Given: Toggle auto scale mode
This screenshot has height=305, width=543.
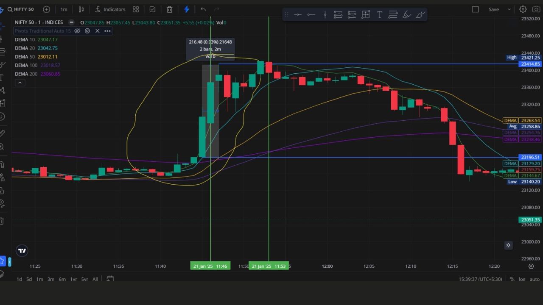Looking at the screenshot, I should [x=535, y=279].
